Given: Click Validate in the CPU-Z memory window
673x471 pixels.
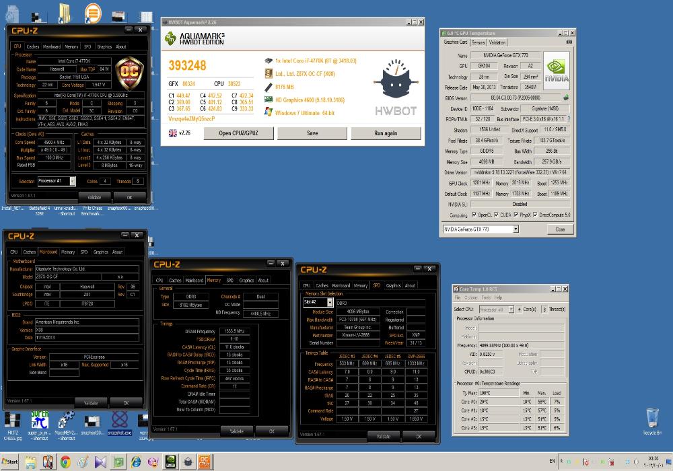Looking at the screenshot, I should click(x=236, y=431).
